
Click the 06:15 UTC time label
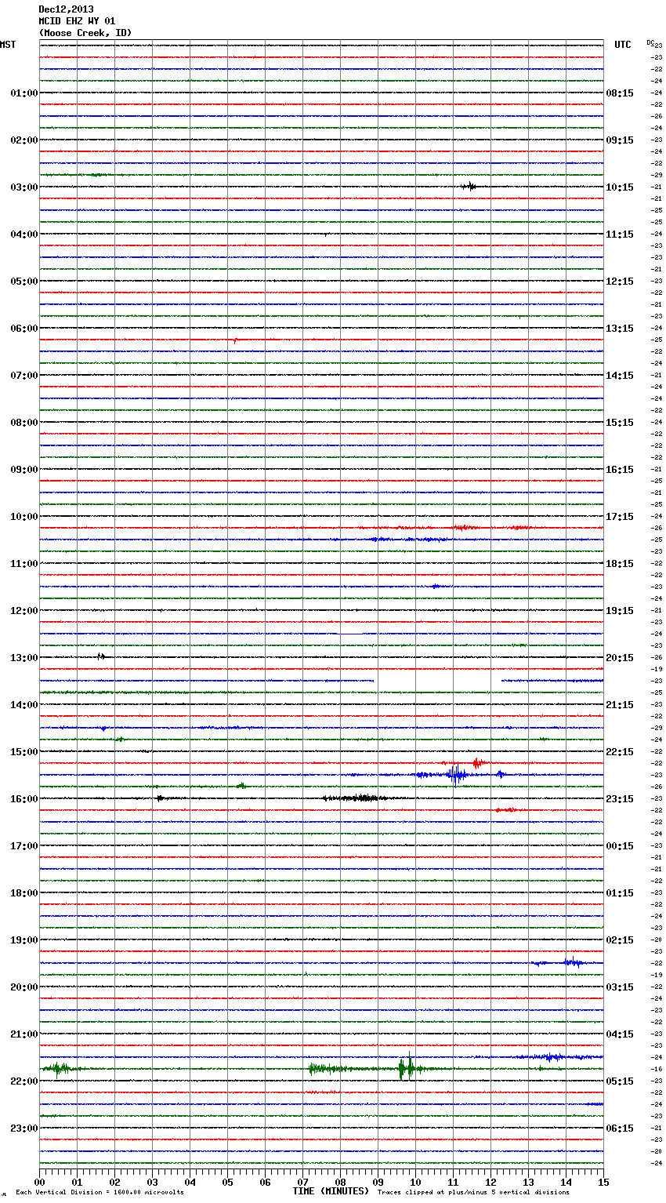coord(620,1128)
